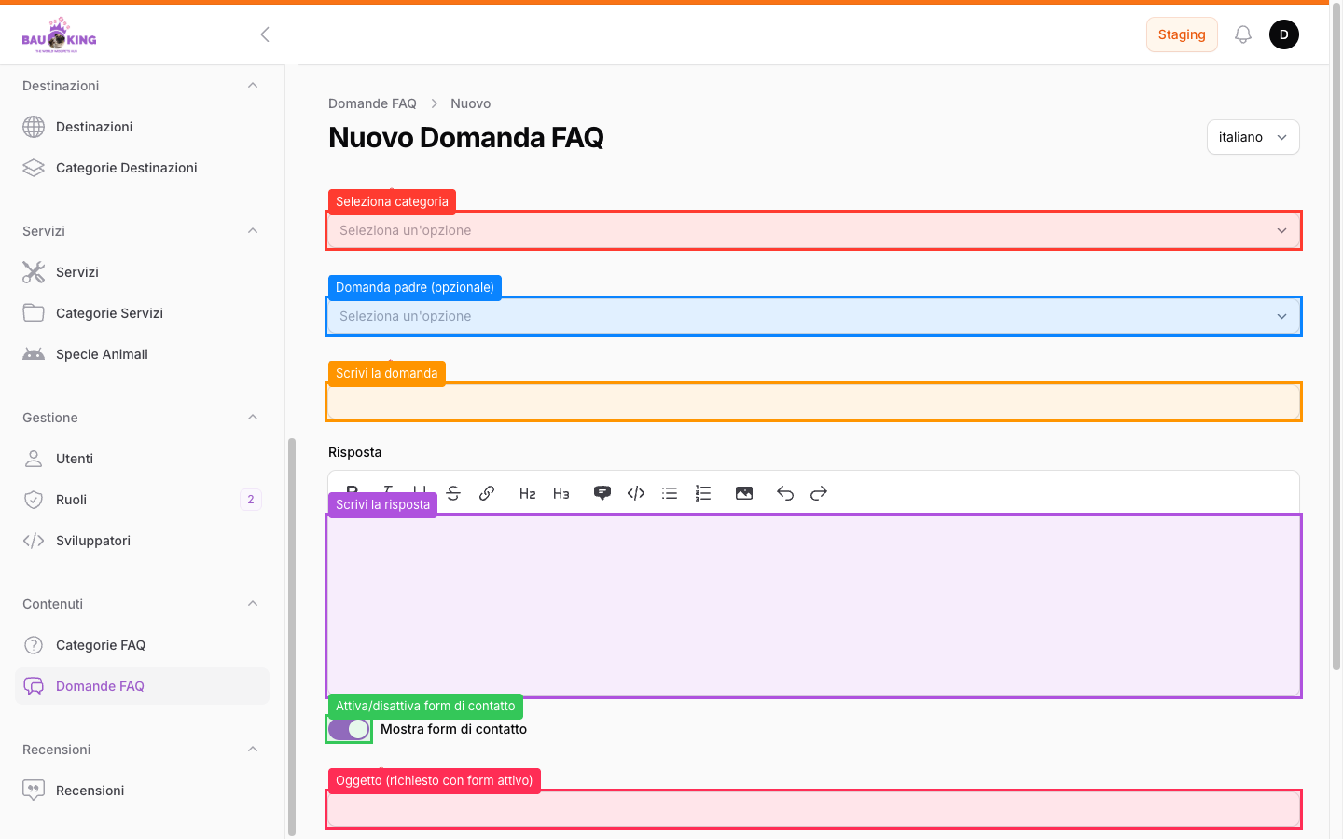Click the bullet list icon
Screen dimensions: 1343x839
click(670, 493)
